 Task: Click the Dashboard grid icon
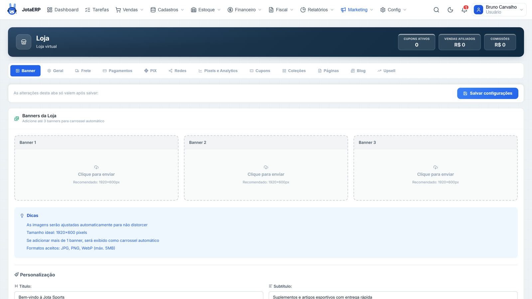[50, 10]
